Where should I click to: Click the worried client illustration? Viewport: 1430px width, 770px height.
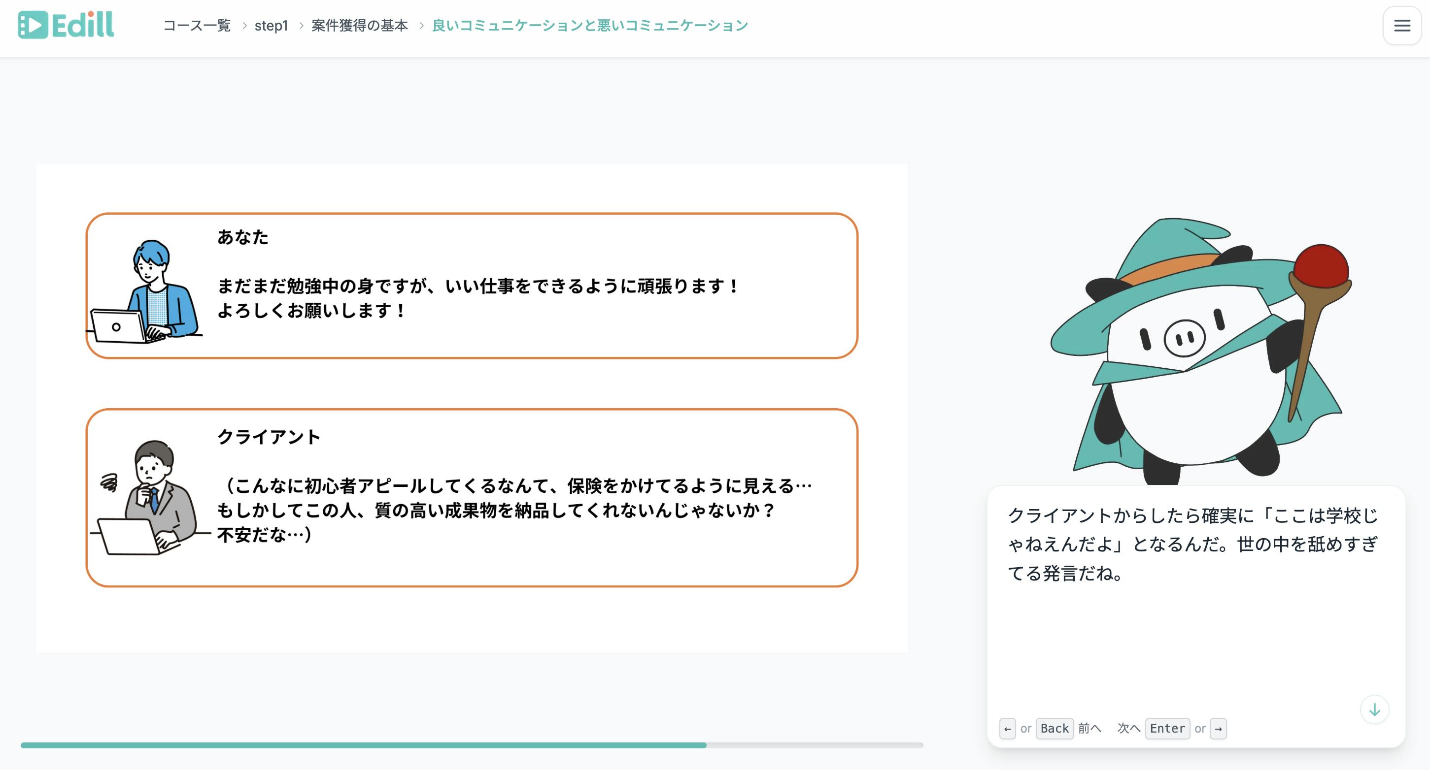pos(150,498)
